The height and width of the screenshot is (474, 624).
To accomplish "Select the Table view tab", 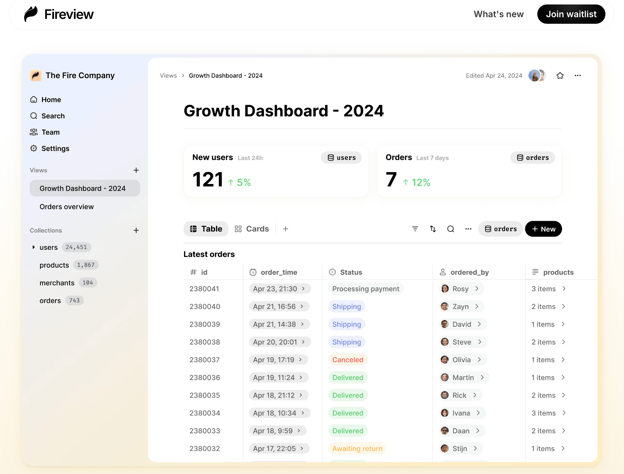I will pyautogui.click(x=206, y=229).
